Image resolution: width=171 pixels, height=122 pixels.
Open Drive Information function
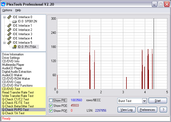click(x=13, y=54)
